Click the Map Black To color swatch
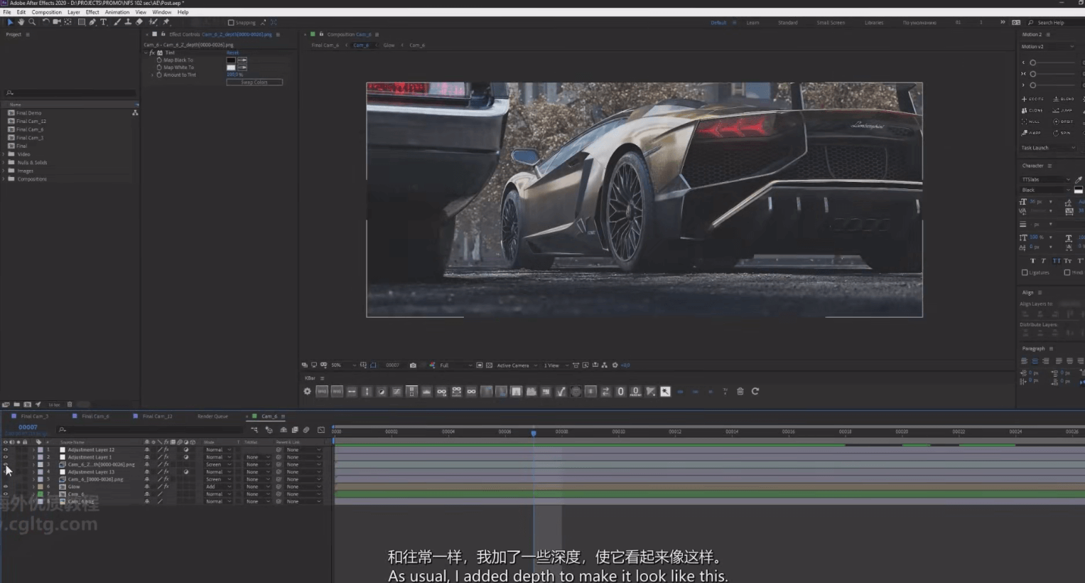 click(x=231, y=60)
